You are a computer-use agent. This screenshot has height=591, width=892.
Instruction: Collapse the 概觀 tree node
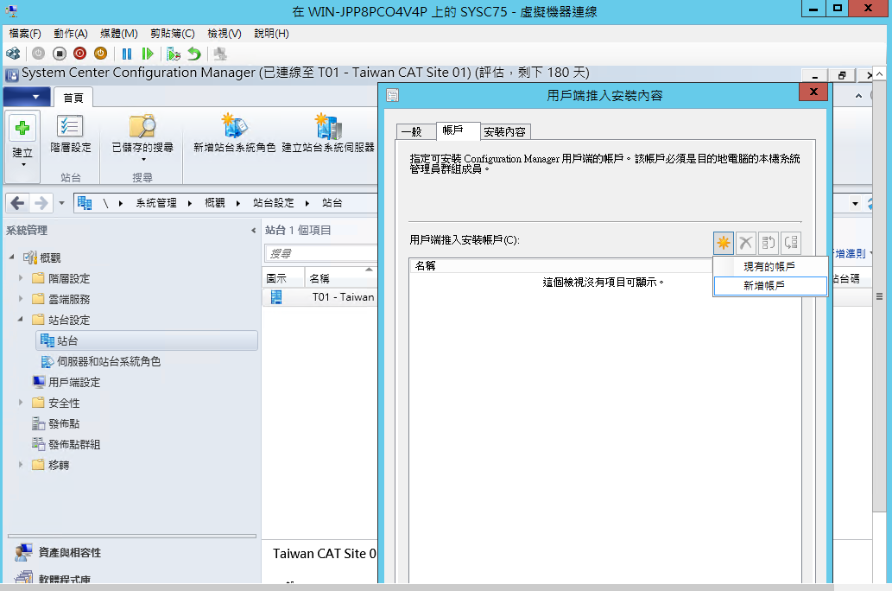pyautogui.click(x=11, y=257)
